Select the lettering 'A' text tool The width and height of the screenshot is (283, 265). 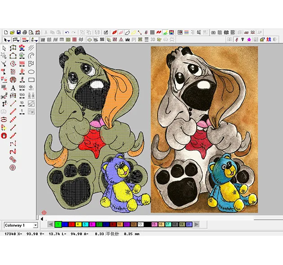pos(13,88)
